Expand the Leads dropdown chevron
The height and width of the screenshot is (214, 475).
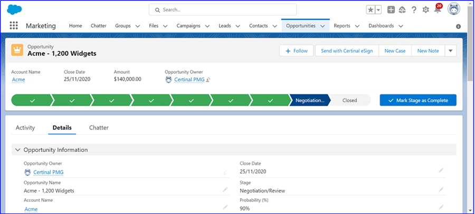pos(238,26)
